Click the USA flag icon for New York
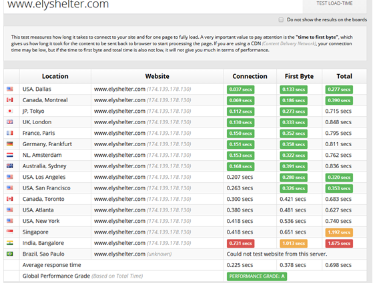 [10, 221]
